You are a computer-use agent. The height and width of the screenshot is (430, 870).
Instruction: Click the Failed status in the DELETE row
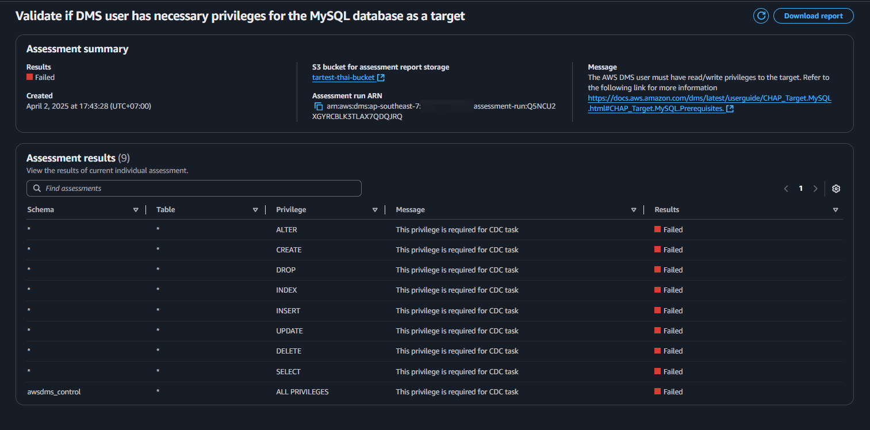point(669,351)
